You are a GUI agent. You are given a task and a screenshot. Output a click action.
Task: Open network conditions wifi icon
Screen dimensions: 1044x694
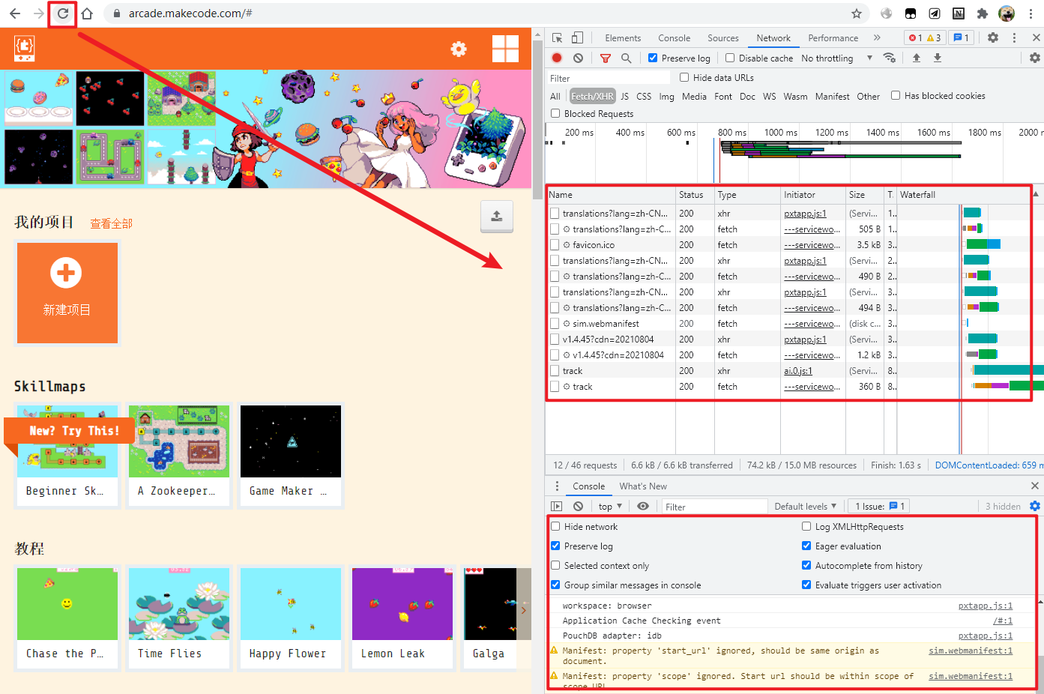pyautogui.click(x=890, y=58)
